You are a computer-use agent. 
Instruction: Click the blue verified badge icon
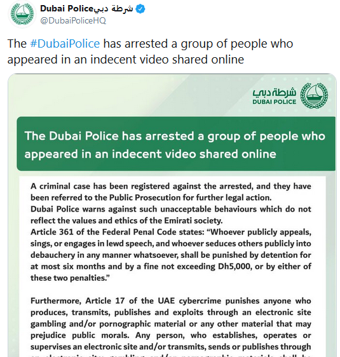[x=140, y=9]
